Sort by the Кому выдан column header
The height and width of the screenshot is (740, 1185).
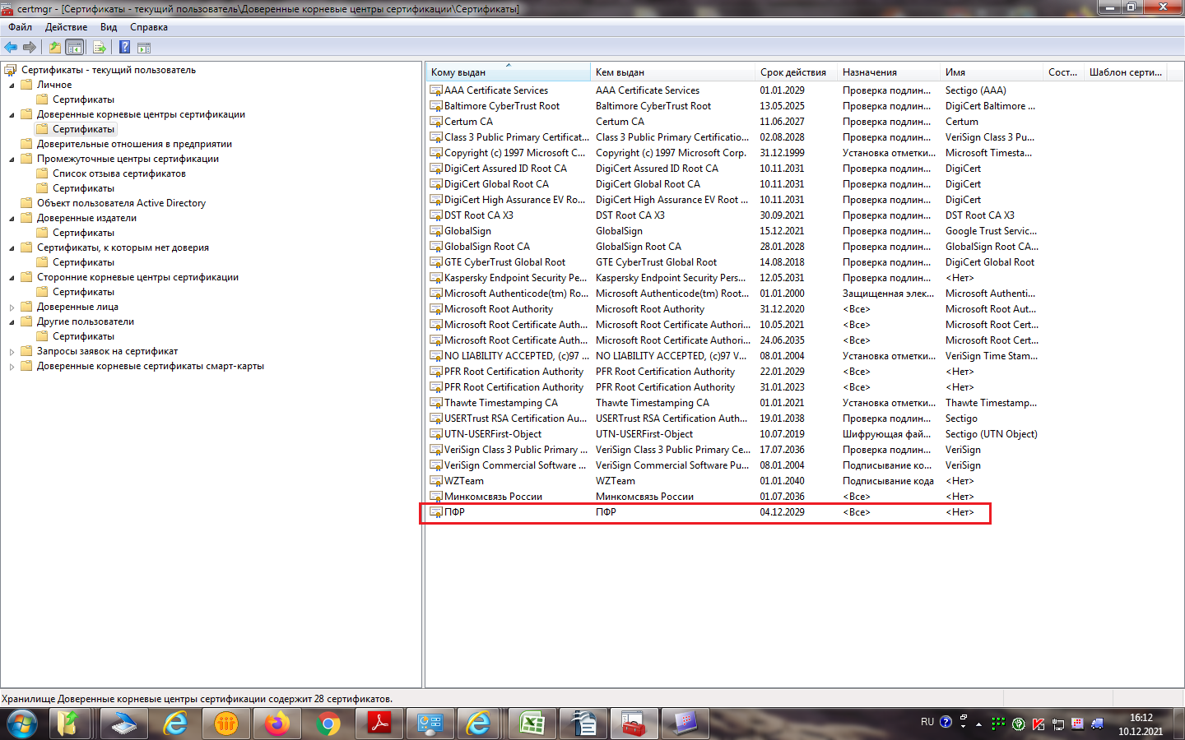(508, 72)
